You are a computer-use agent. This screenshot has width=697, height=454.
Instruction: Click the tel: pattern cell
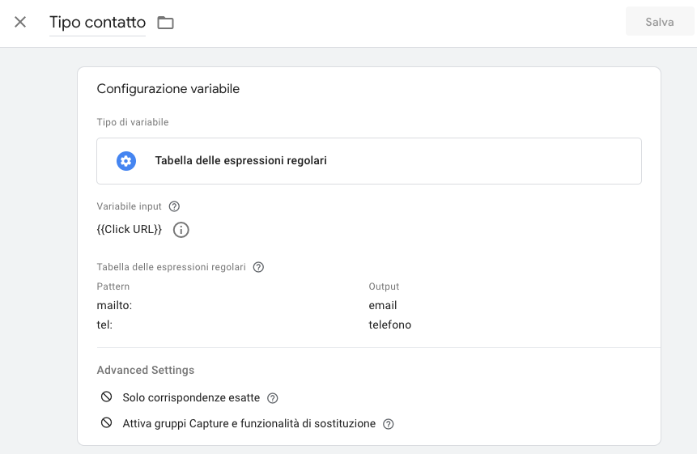[104, 325]
